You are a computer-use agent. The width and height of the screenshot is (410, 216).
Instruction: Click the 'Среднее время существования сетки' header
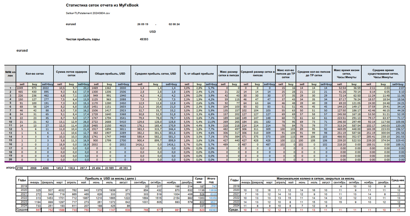click(383, 74)
